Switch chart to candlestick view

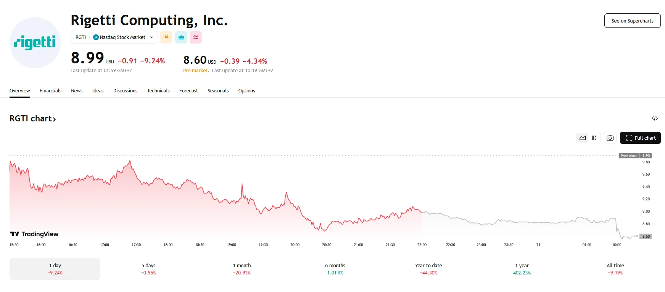[594, 138]
